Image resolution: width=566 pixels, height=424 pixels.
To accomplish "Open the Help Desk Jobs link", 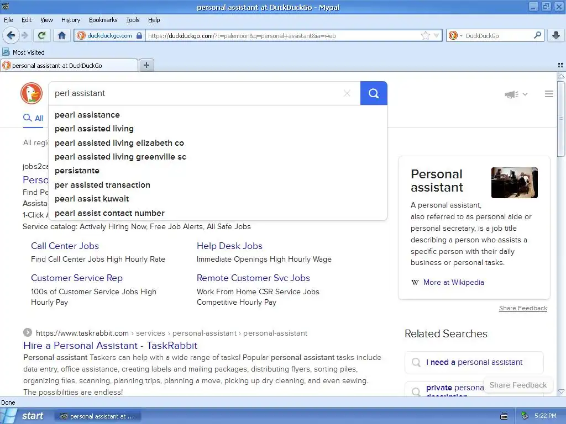I will (229, 246).
